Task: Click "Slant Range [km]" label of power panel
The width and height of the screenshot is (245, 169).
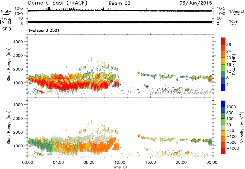Action: pyautogui.click(x=9, y=64)
